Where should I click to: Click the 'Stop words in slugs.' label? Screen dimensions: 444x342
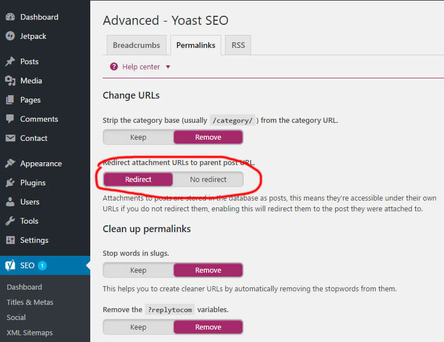(x=136, y=253)
